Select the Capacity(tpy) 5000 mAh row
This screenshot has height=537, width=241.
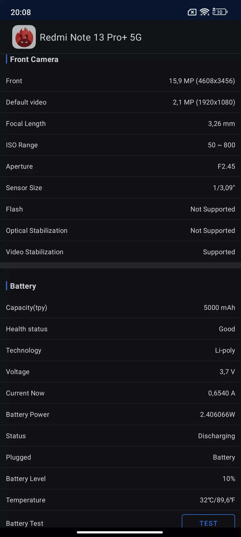(x=120, y=307)
